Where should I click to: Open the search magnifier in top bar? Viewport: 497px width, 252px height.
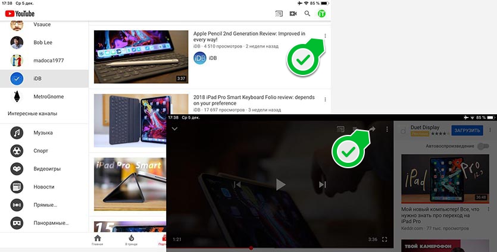coord(307,14)
